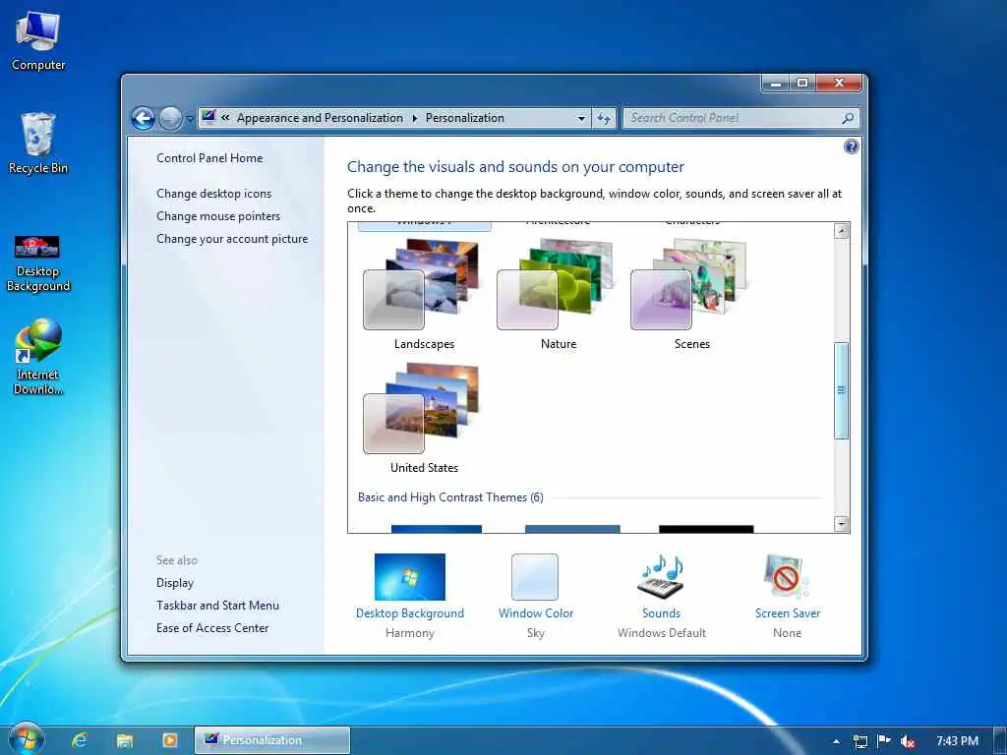
Task: Minimize the Personalization window
Action: 776,83
